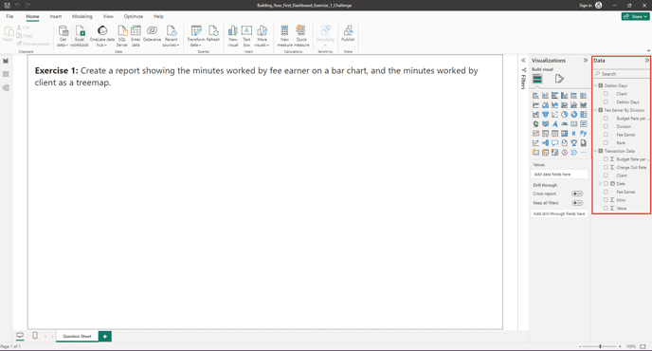Viewport: 652px width, 351px height.
Task: Check the Charge Out Rate field
Action: pos(606,167)
